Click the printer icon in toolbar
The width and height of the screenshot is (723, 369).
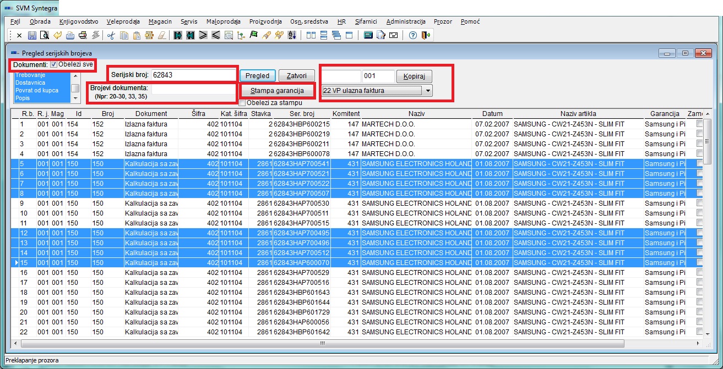(x=83, y=36)
